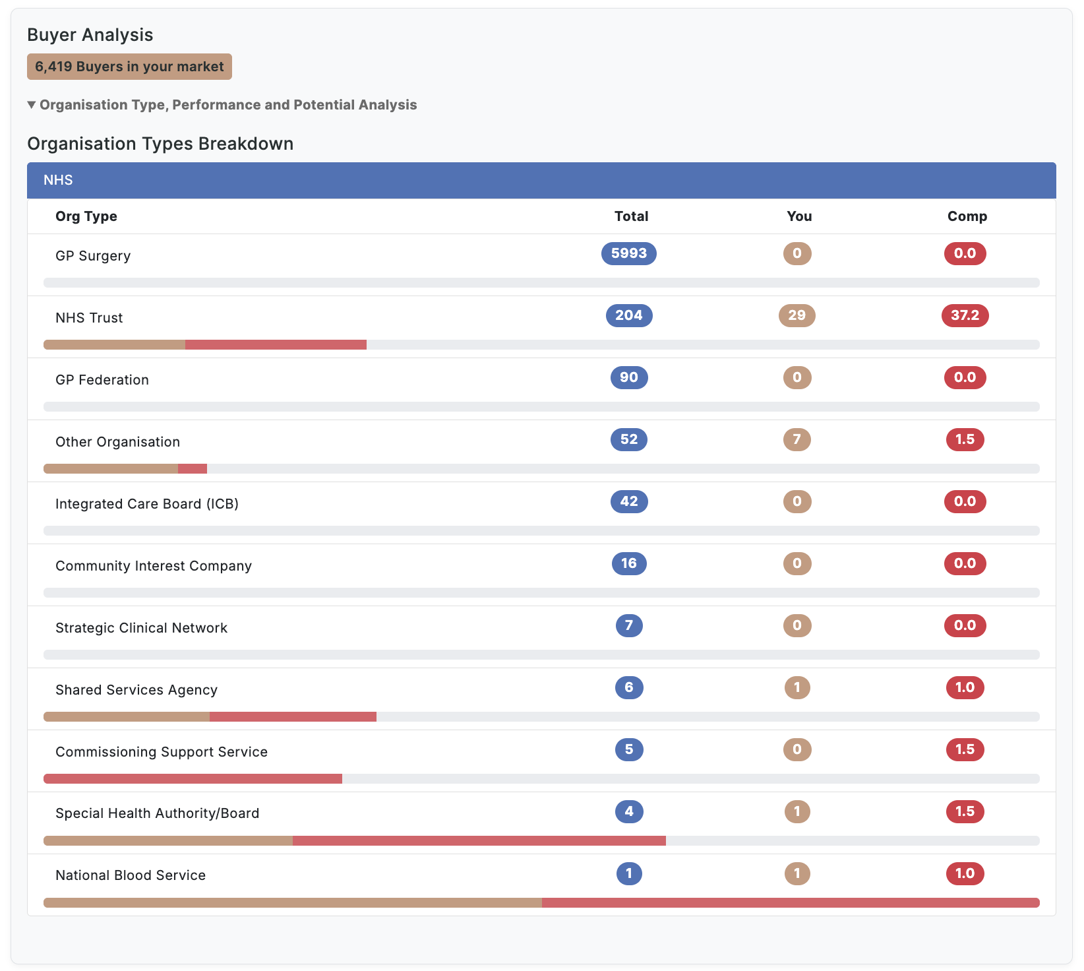Click the Special Health Authority/Board progress bar

(x=541, y=841)
